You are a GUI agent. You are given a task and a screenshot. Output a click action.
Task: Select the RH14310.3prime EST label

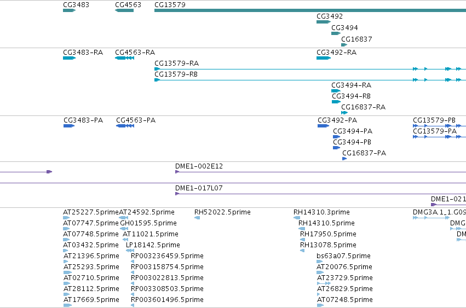[321, 212]
